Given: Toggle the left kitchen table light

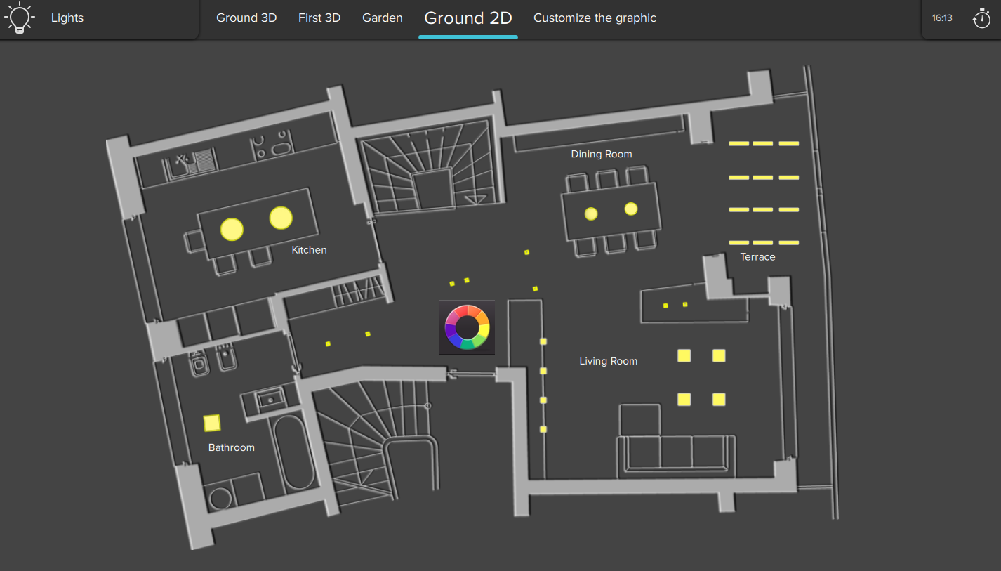Looking at the screenshot, I should [232, 230].
